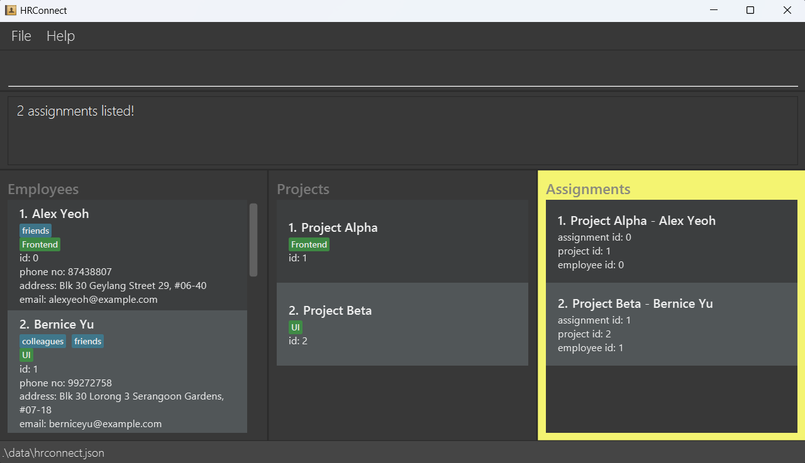Select the result message '2 assignments listed!'
The height and width of the screenshot is (463, 805).
[x=75, y=111]
